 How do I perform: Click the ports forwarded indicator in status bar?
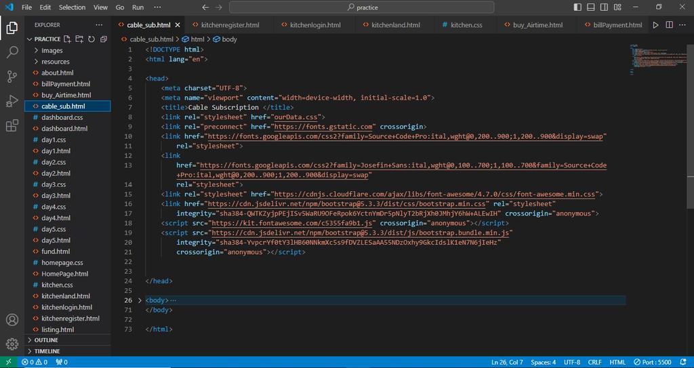(62, 363)
